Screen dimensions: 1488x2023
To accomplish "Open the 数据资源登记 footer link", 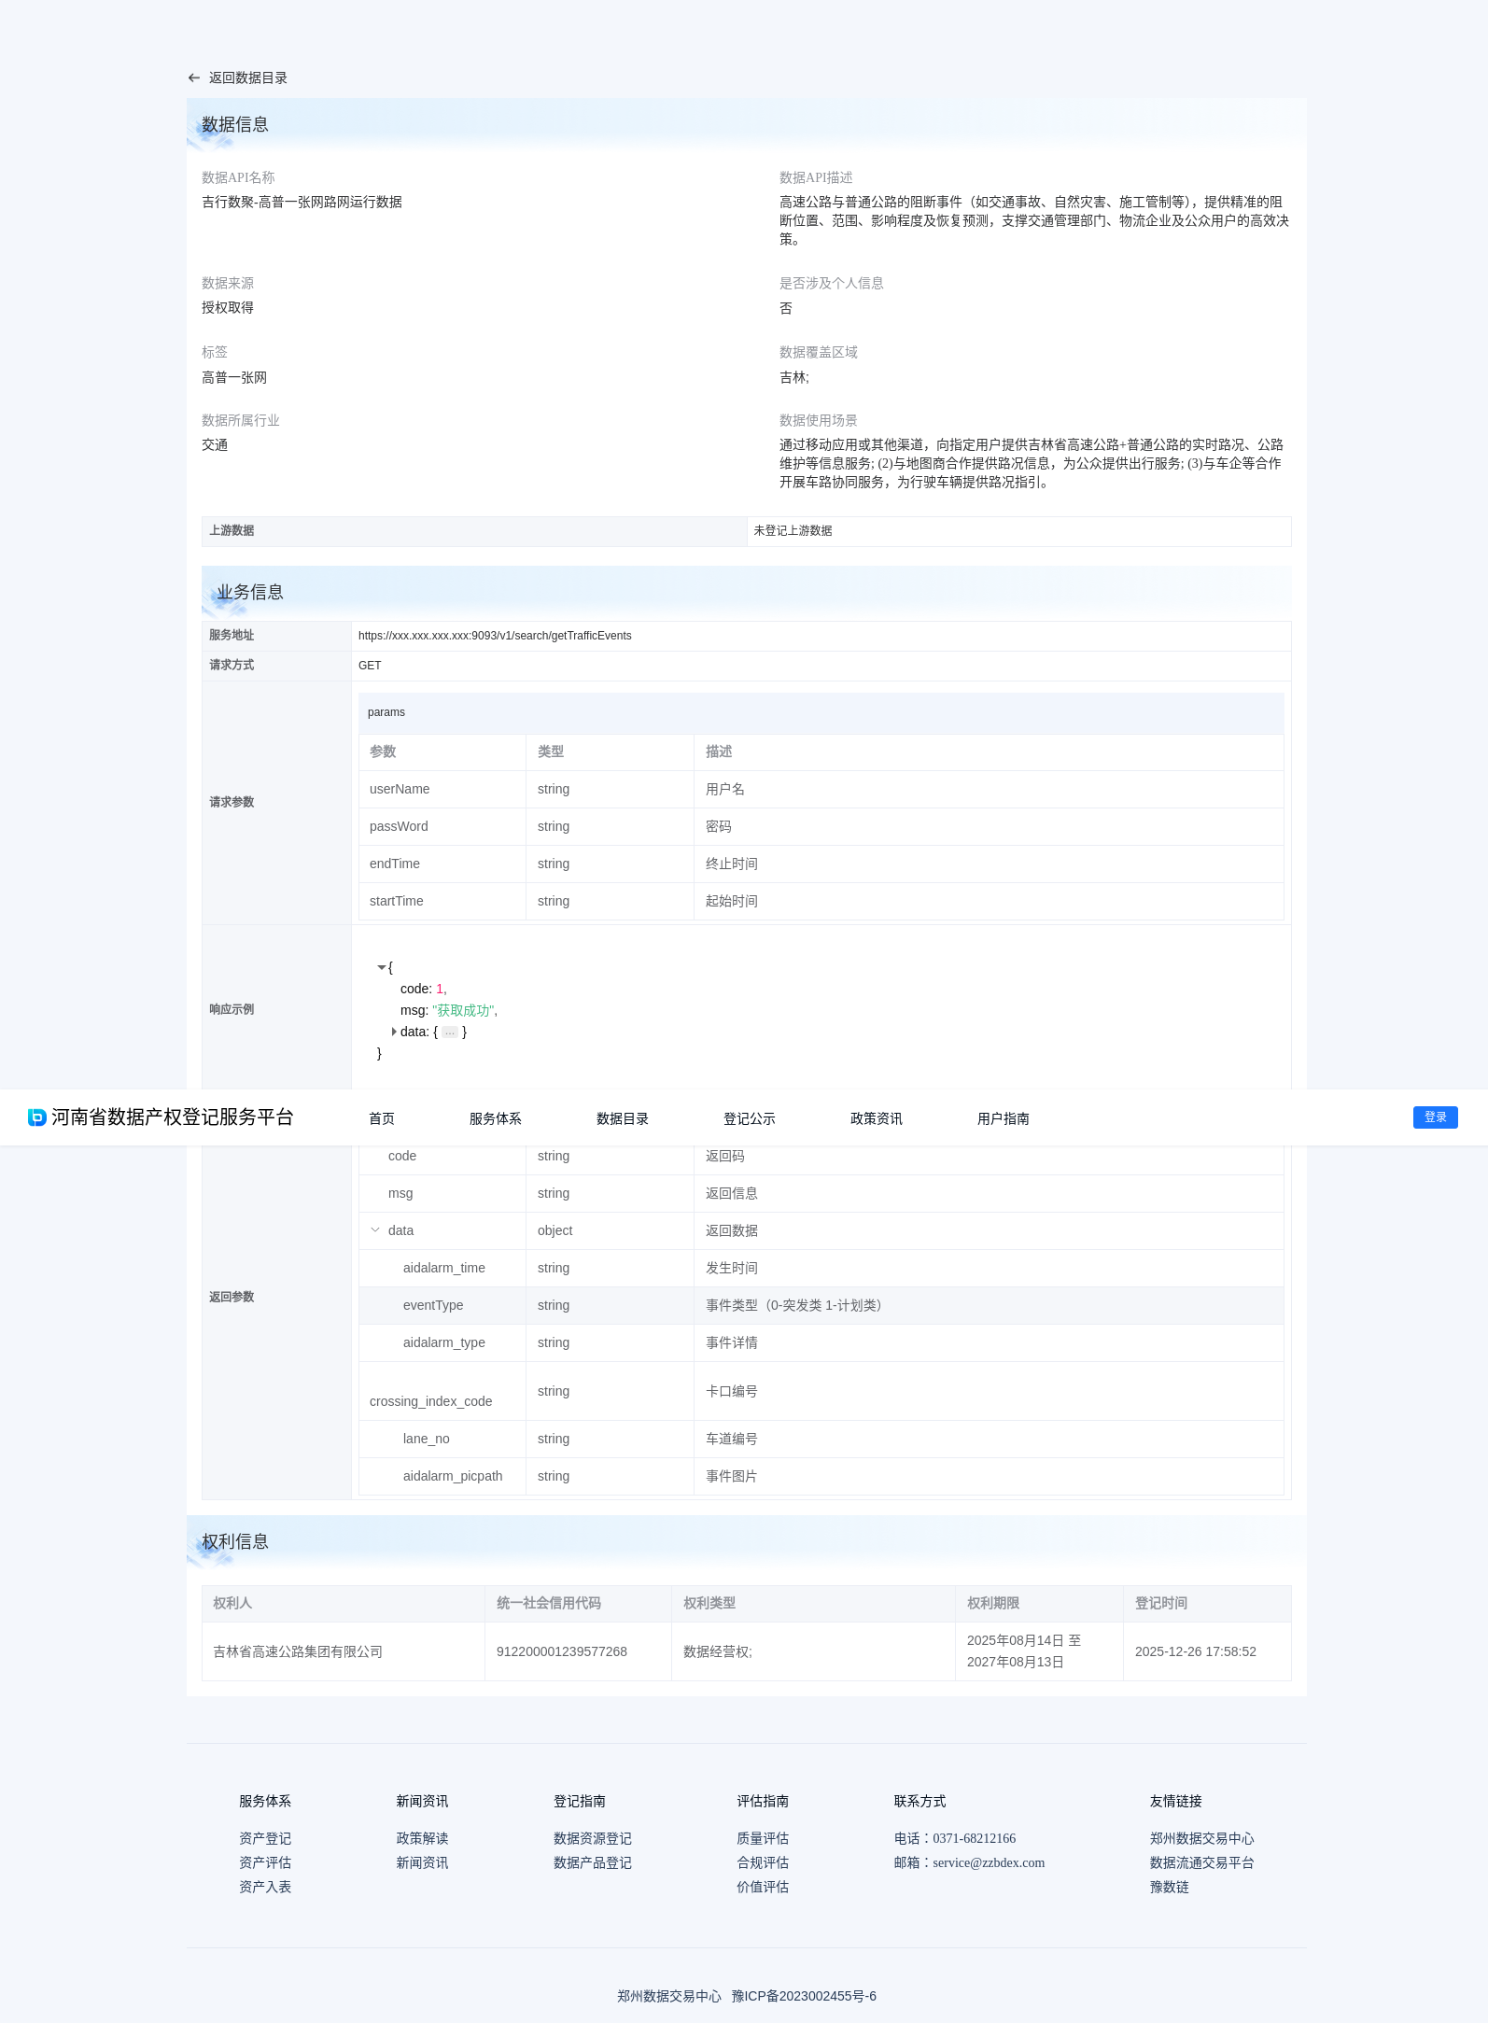I will pyautogui.click(x=593, y=1838).
